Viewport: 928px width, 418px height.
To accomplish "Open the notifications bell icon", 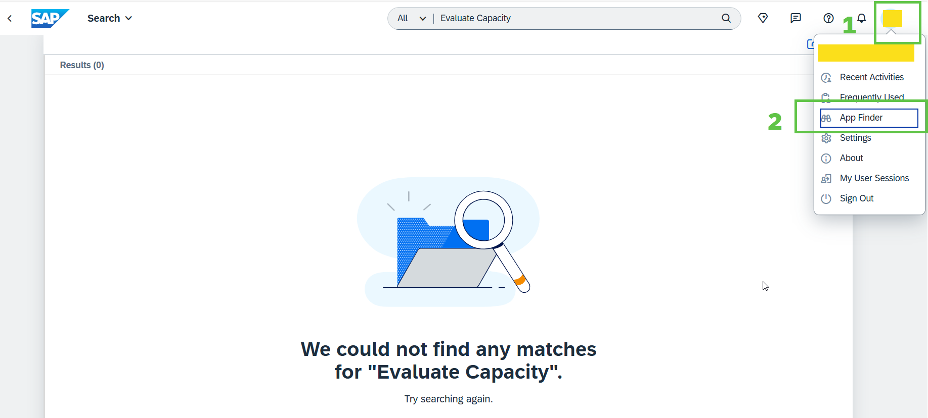I will (x=862, y=18).
